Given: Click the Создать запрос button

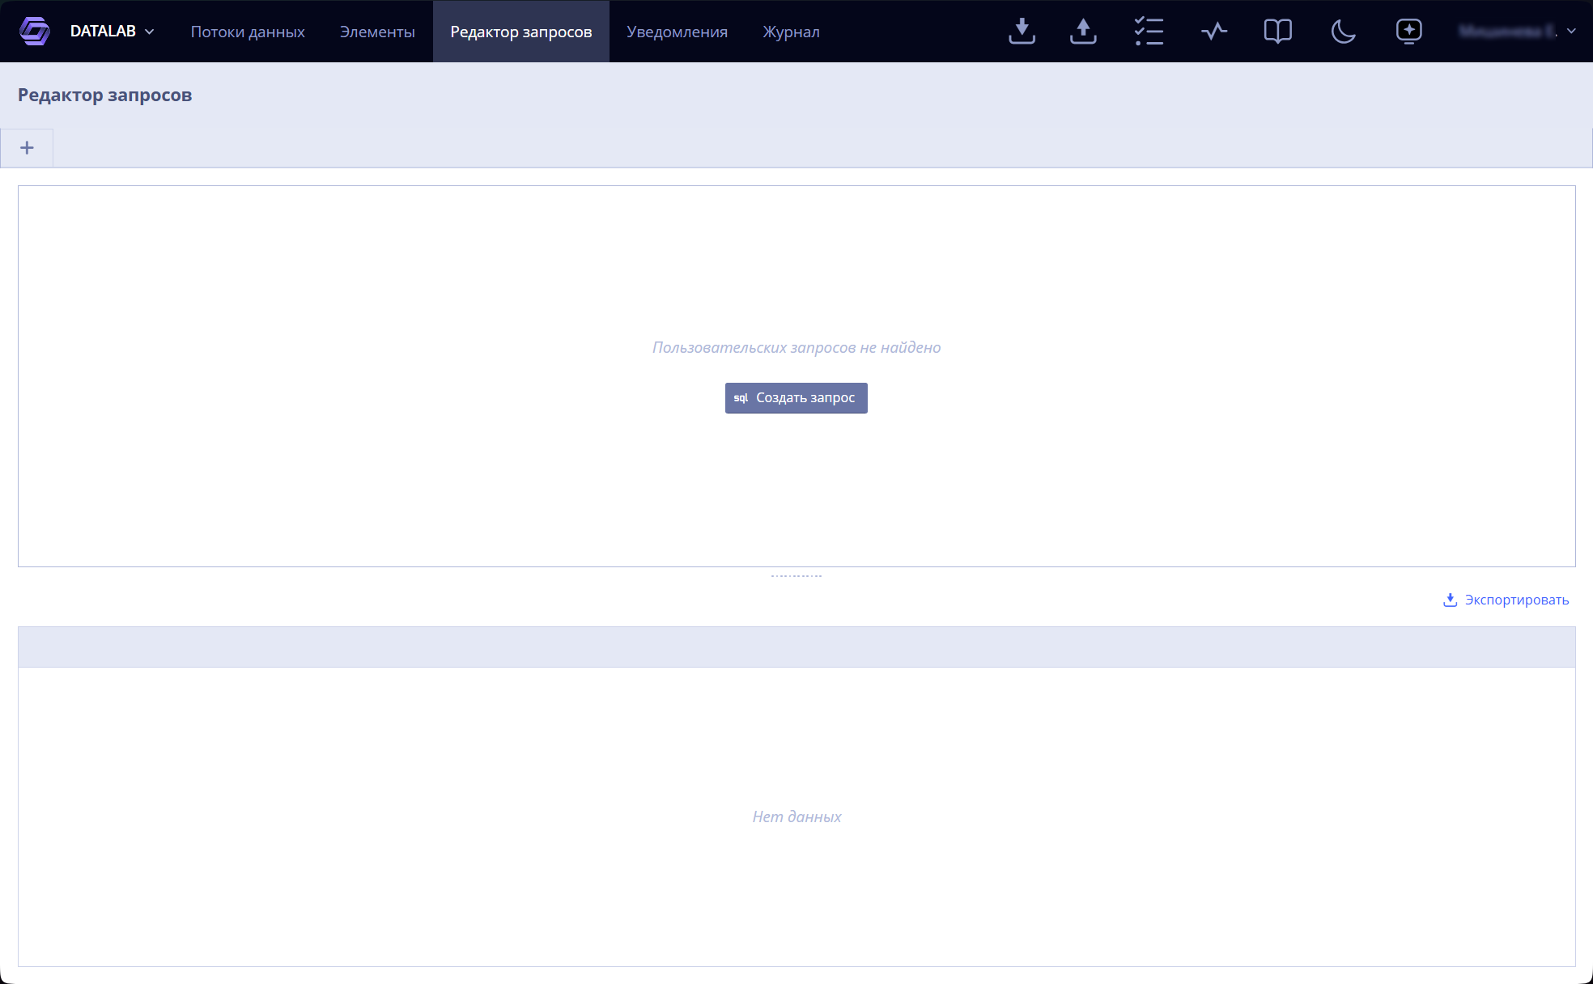Looking at the screenshot, I should coord(796,398).
